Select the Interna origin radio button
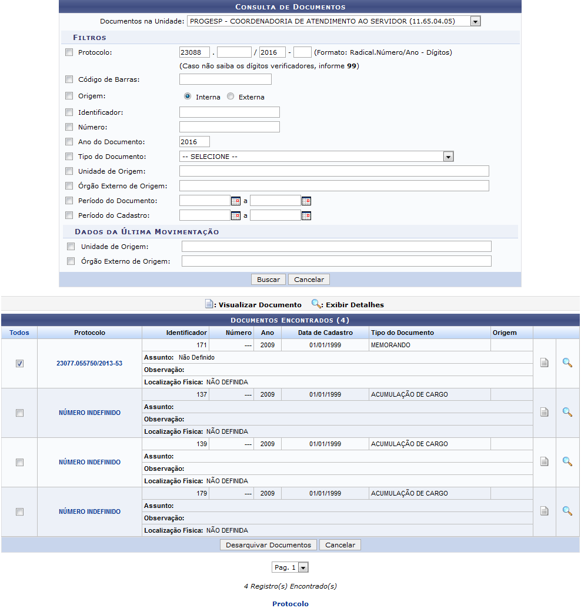The width and height of the screenshot is (581, 608). coord(188,96)
